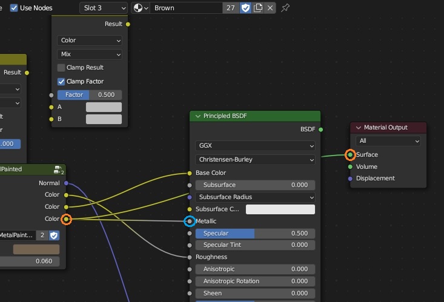This screenshot has height=302, width=444.
Task: Collapse the Principled BSDF node
Action: (197, 116)
